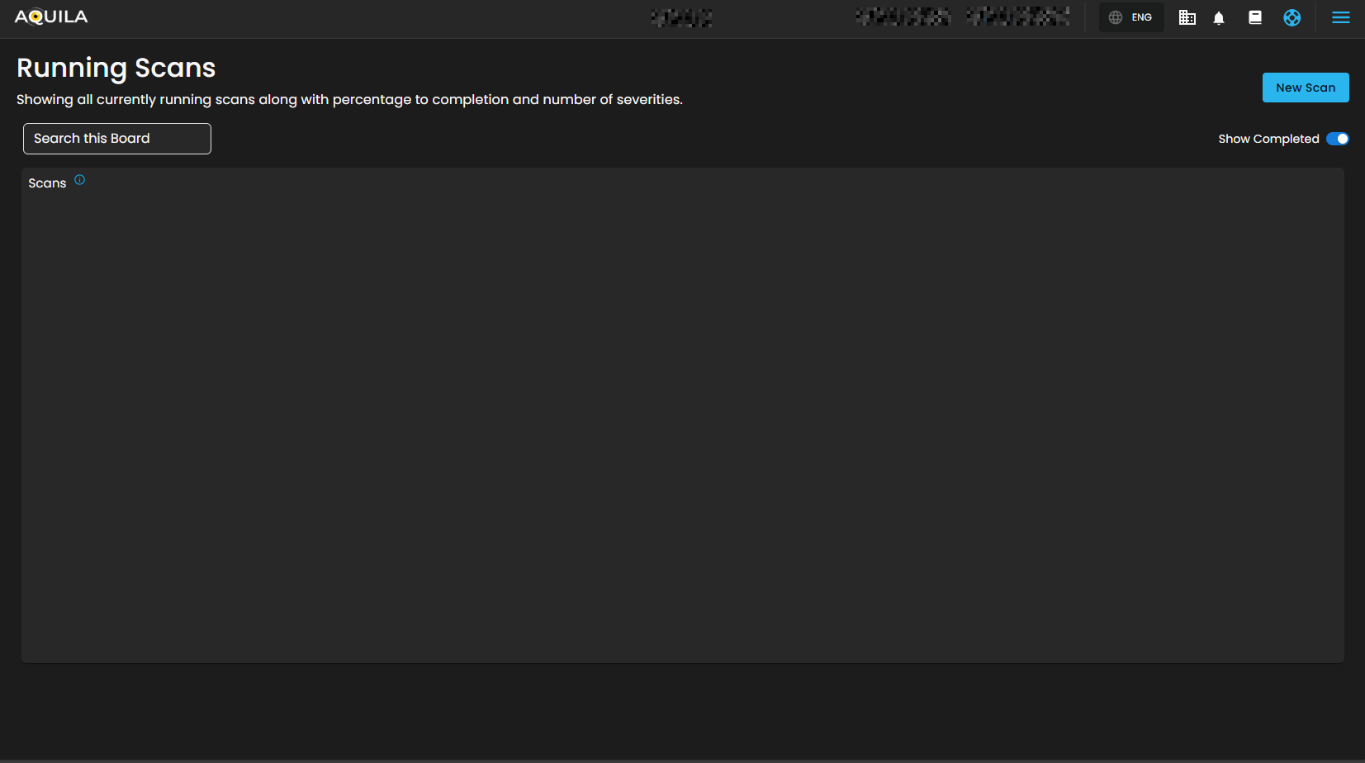Click the running scans description text
Screen dimensions: 1365x763
349,100
